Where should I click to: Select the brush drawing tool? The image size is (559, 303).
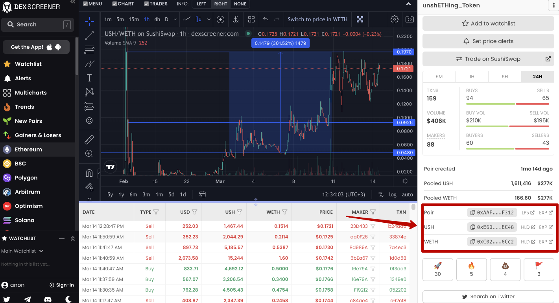tap(89, 64)
